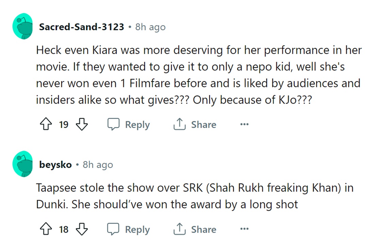Downvote beysko's comment about Taapsee
The width and height of the screenshot is (380, 246).
click(81, 230)
